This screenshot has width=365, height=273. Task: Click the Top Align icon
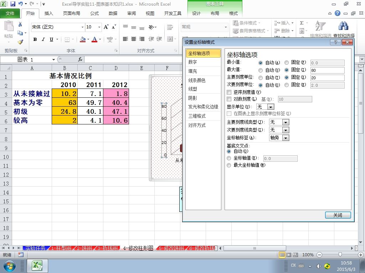click(125, 27)
